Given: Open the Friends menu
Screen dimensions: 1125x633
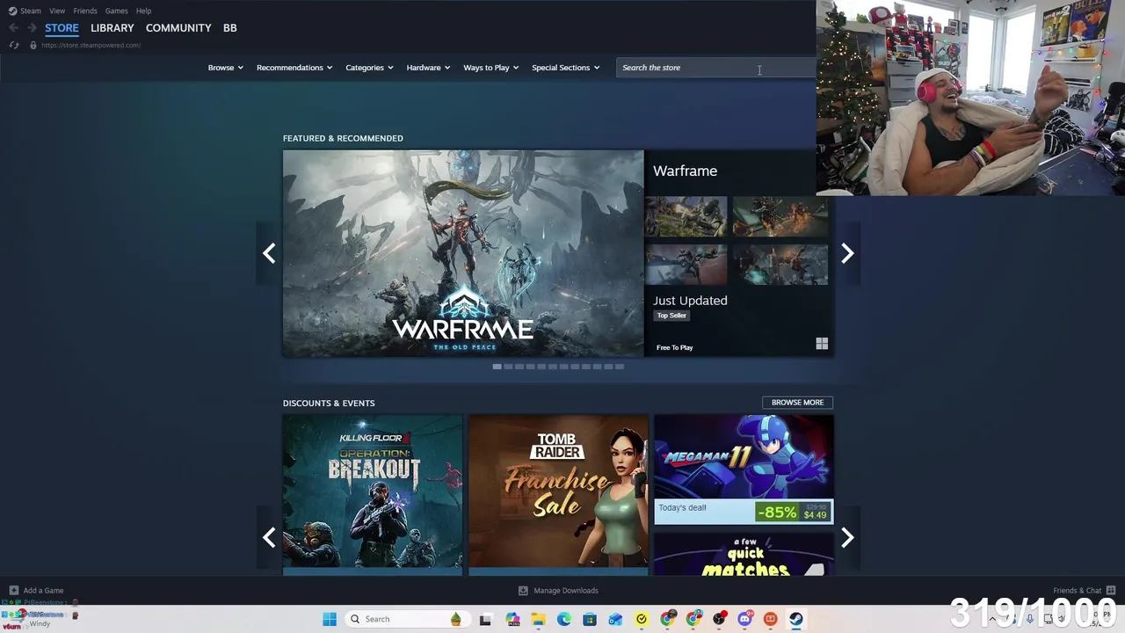Looking at the screenshot, I should point(85,11).
